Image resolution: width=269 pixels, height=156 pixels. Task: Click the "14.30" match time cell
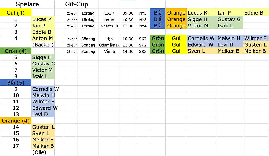(128, 51)
